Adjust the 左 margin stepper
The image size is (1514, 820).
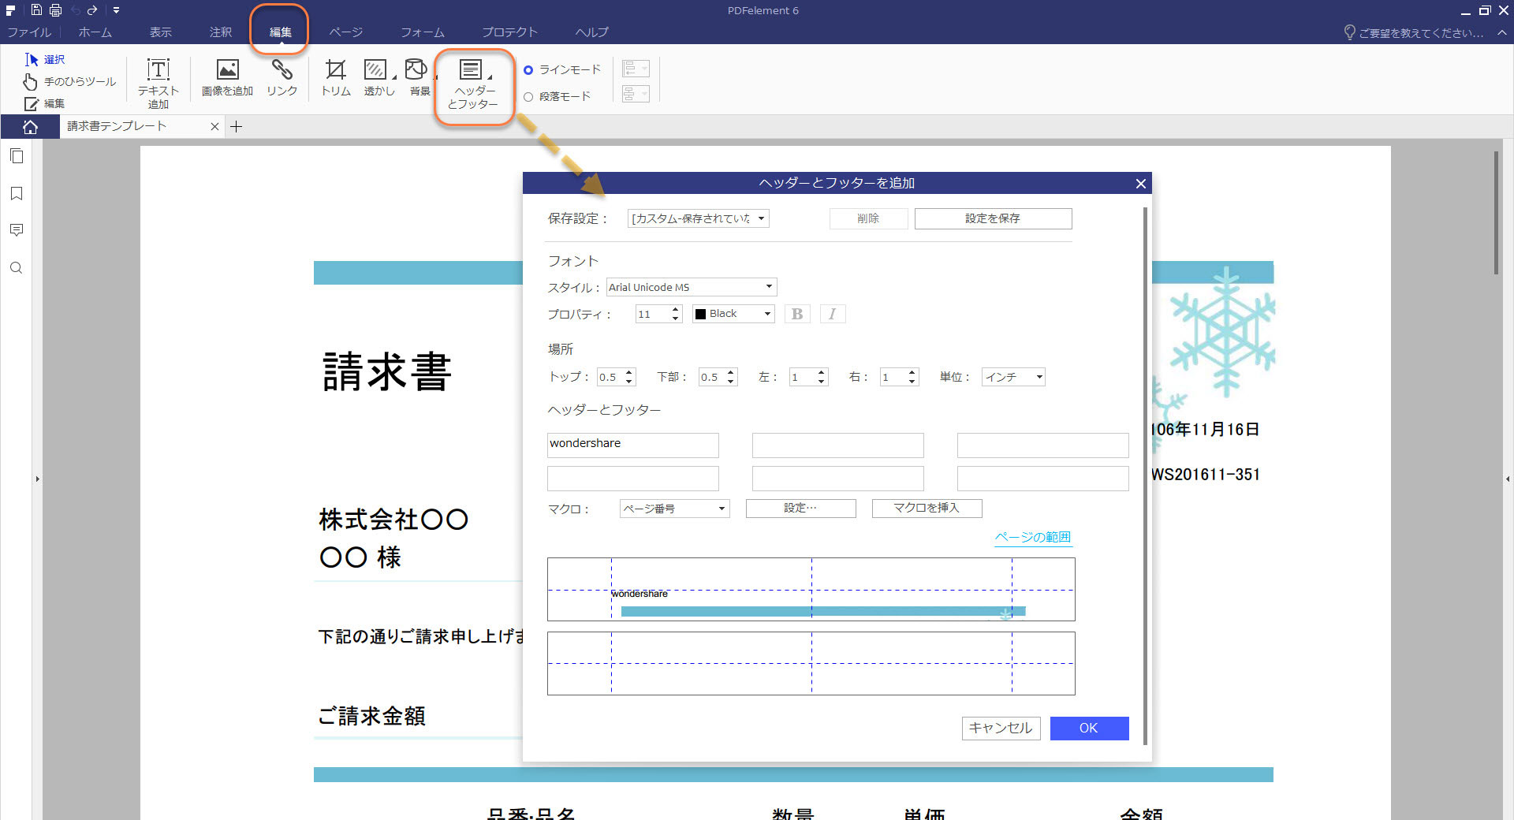(x=822, y=377)
